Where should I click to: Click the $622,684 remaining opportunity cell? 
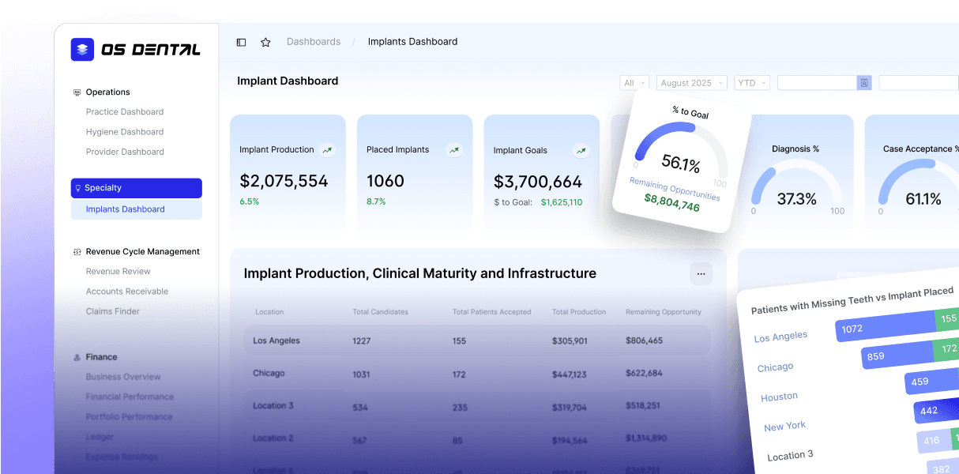tap(644, 374)
